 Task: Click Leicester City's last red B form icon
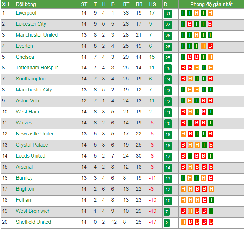tap(210, 24)
